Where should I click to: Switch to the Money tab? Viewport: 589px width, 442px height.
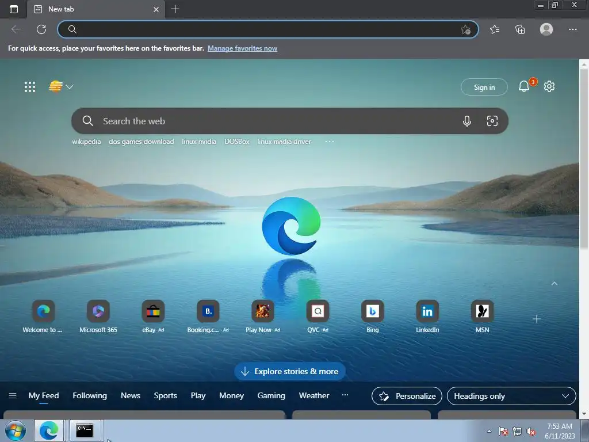point(231,396)
